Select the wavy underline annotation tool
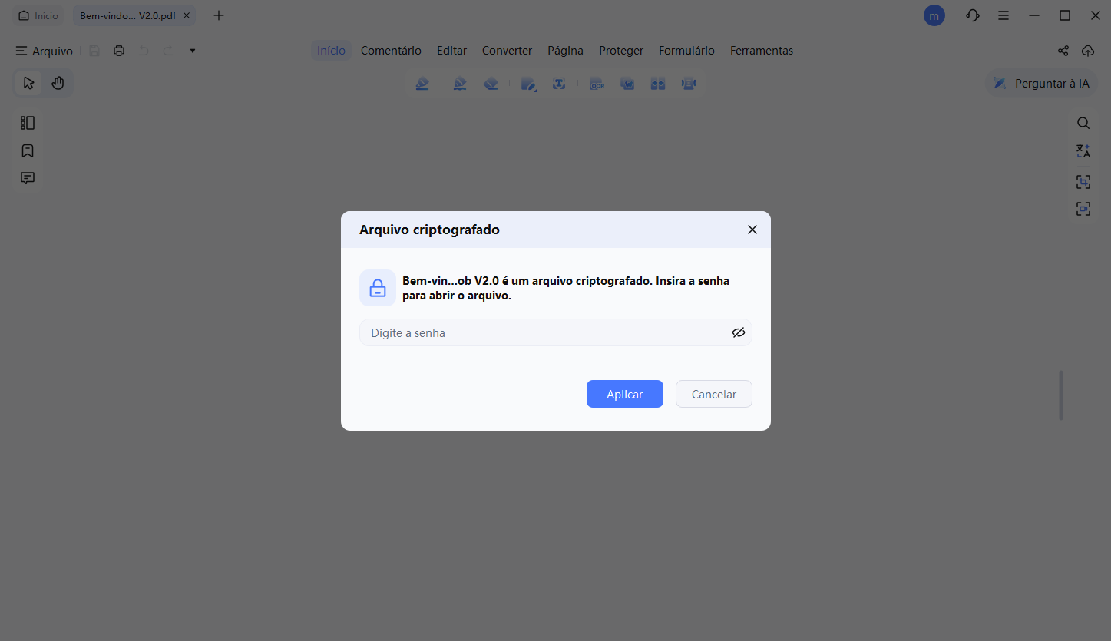1111x641 pixels. (x=460, y=83)
